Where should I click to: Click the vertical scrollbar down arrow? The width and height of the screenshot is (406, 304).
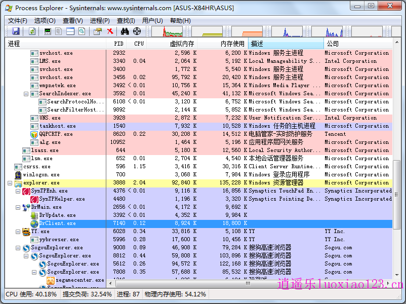pyautogui.click(x=397, y=275)
